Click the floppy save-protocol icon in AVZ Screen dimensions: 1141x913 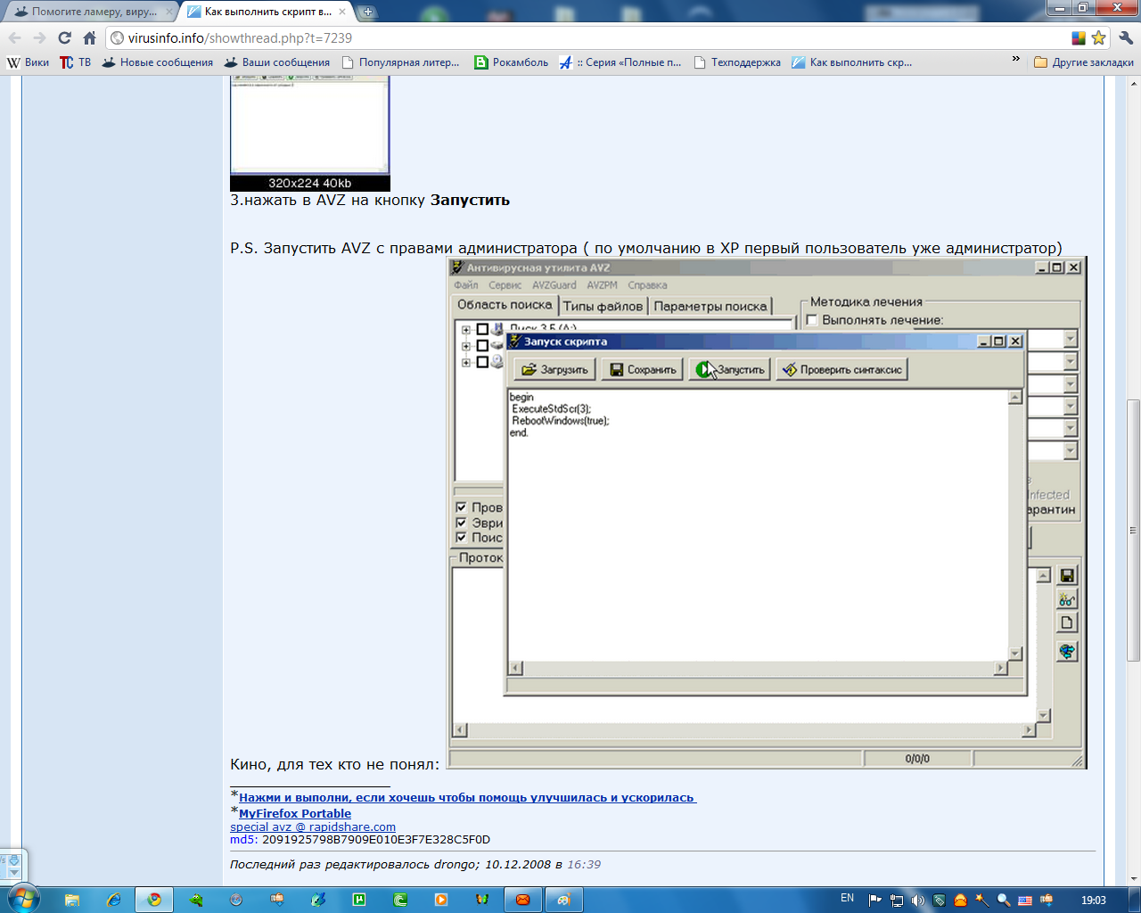1067,576
